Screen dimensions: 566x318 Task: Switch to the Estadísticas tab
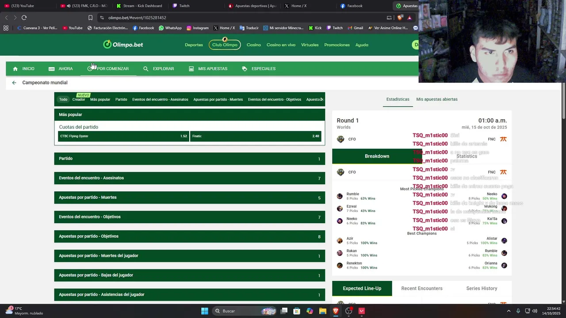tap(398, 99)
